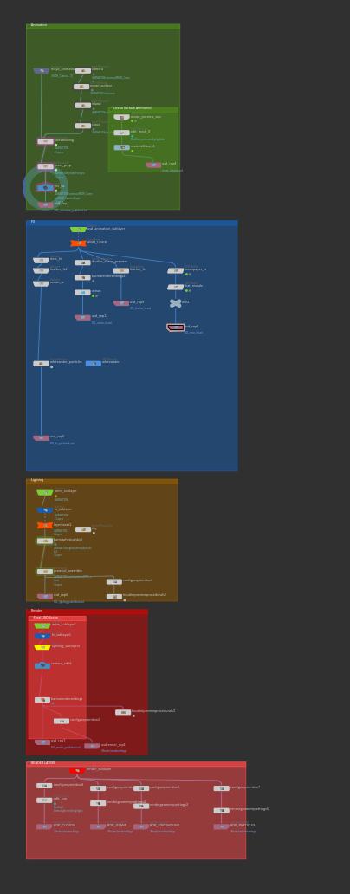The width and height of the screenshot is (350, 894).
Task: Select the yellow lighting_sublayer2 node
Action: (42, 647)
